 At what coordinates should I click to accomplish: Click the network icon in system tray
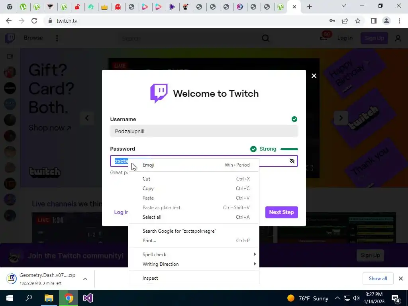(x=347, y=298)
